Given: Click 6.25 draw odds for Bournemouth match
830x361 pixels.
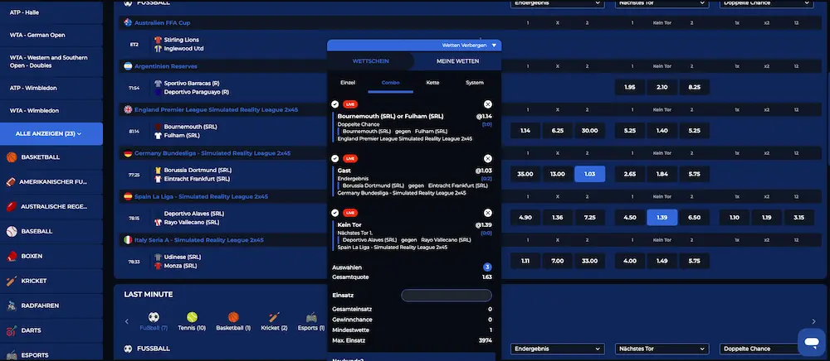Looking at the screenshot, I should (x=558, y=131).
